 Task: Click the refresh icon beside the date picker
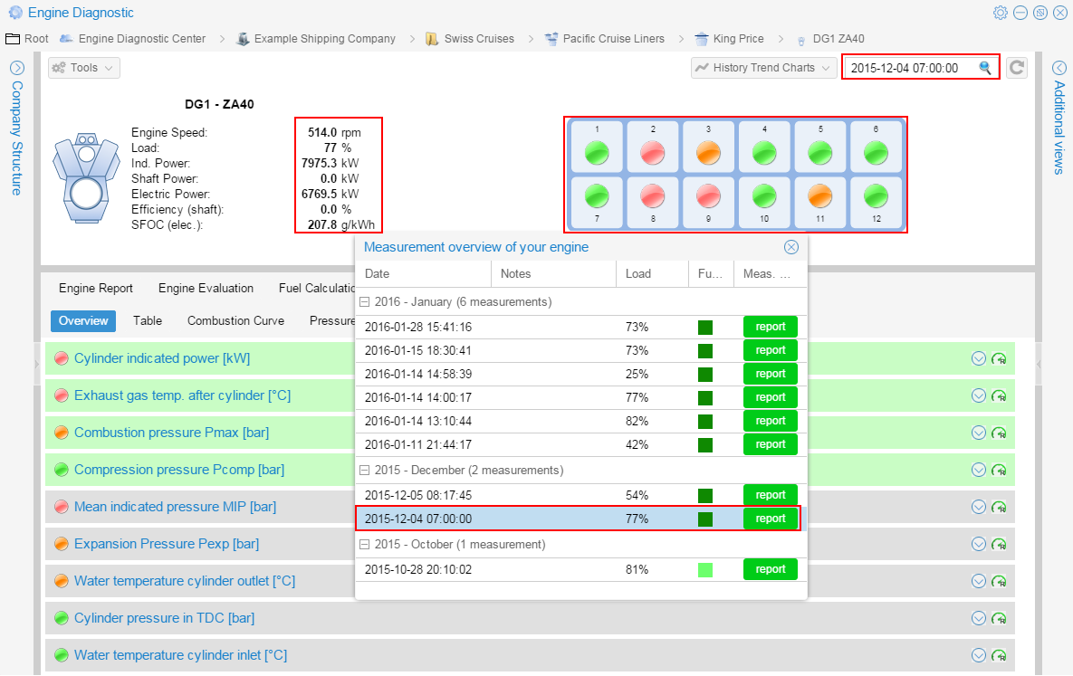pyautogui.click(x=1016, y=67)
